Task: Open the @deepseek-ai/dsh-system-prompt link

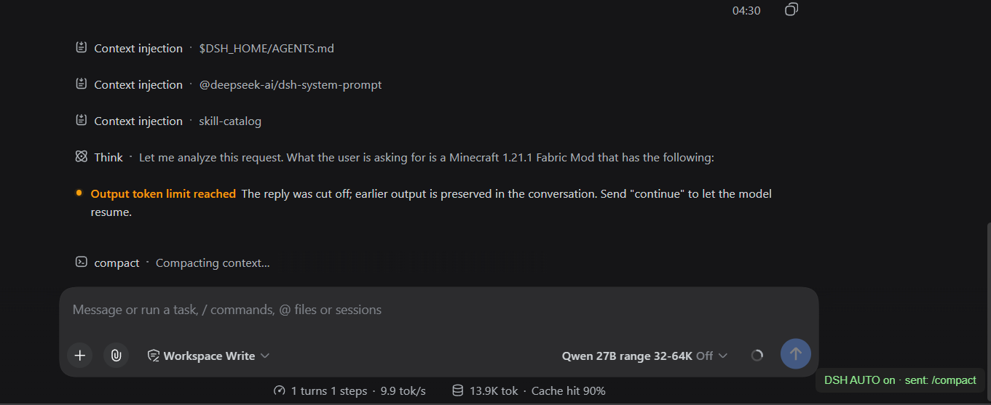Action: (x=291, y=84)
